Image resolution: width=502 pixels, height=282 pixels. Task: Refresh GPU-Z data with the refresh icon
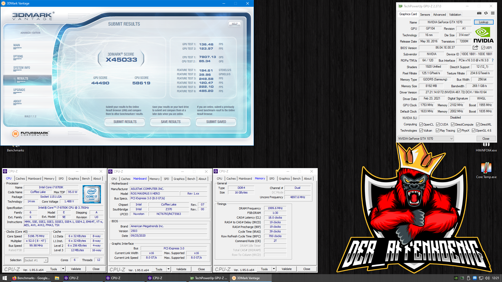click(x=486, y=13)
